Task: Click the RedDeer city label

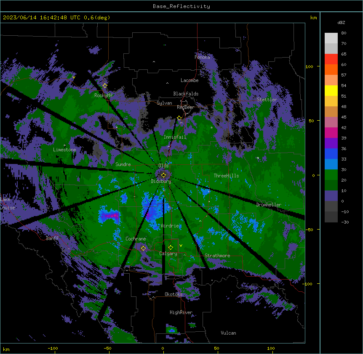Action: pos(185,107)
